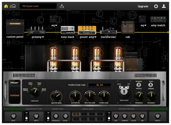This screenshot has height=125, width=171.
Task: Click the Hum Reduction Depth knob
Action: pos(36,116)
